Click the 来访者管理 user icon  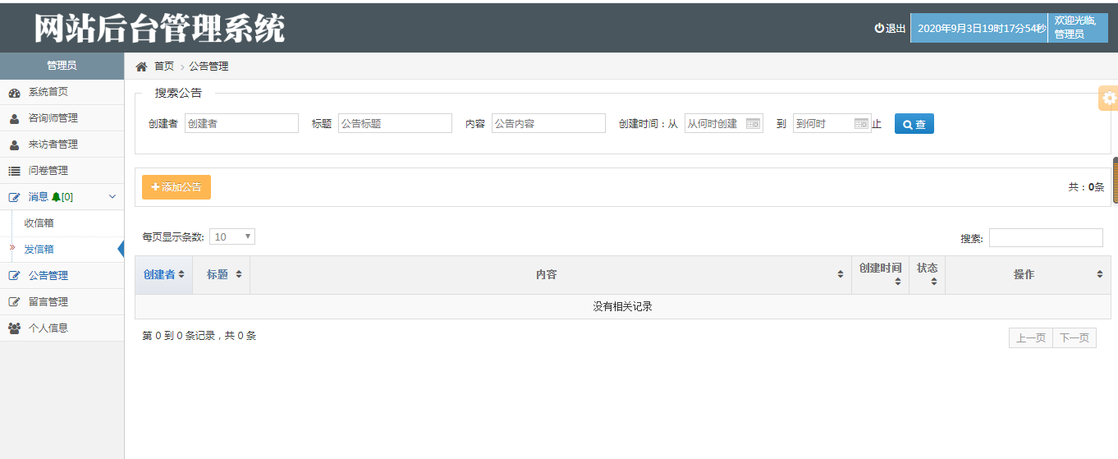pos(14,145)
